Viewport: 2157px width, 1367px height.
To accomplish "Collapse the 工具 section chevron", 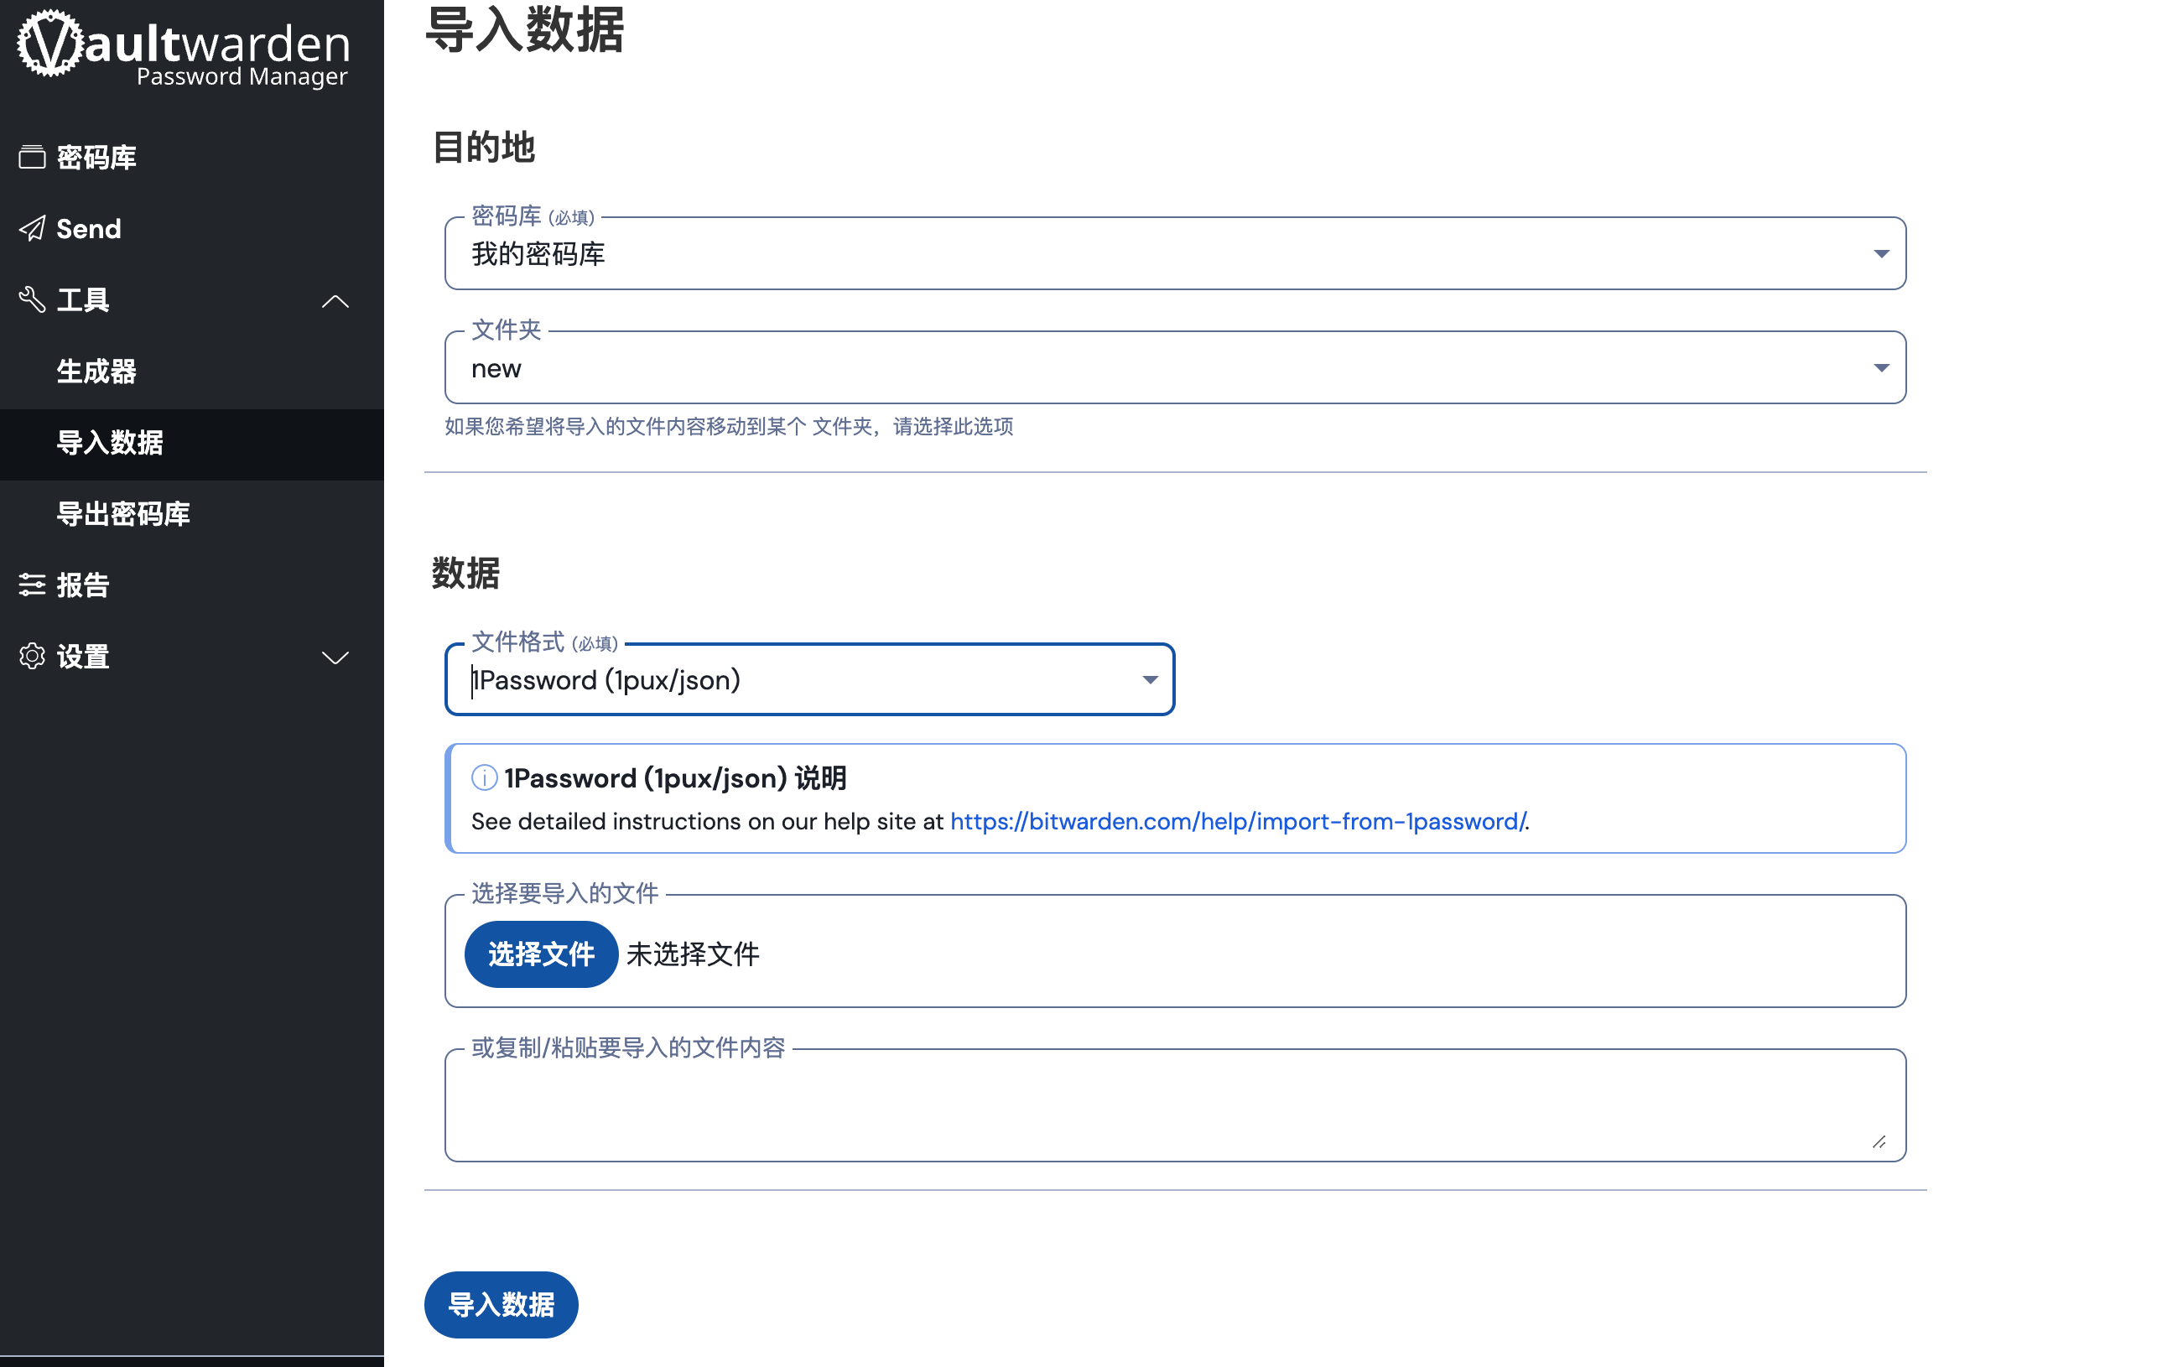I will pyautogui.click(x=335, y=301).
